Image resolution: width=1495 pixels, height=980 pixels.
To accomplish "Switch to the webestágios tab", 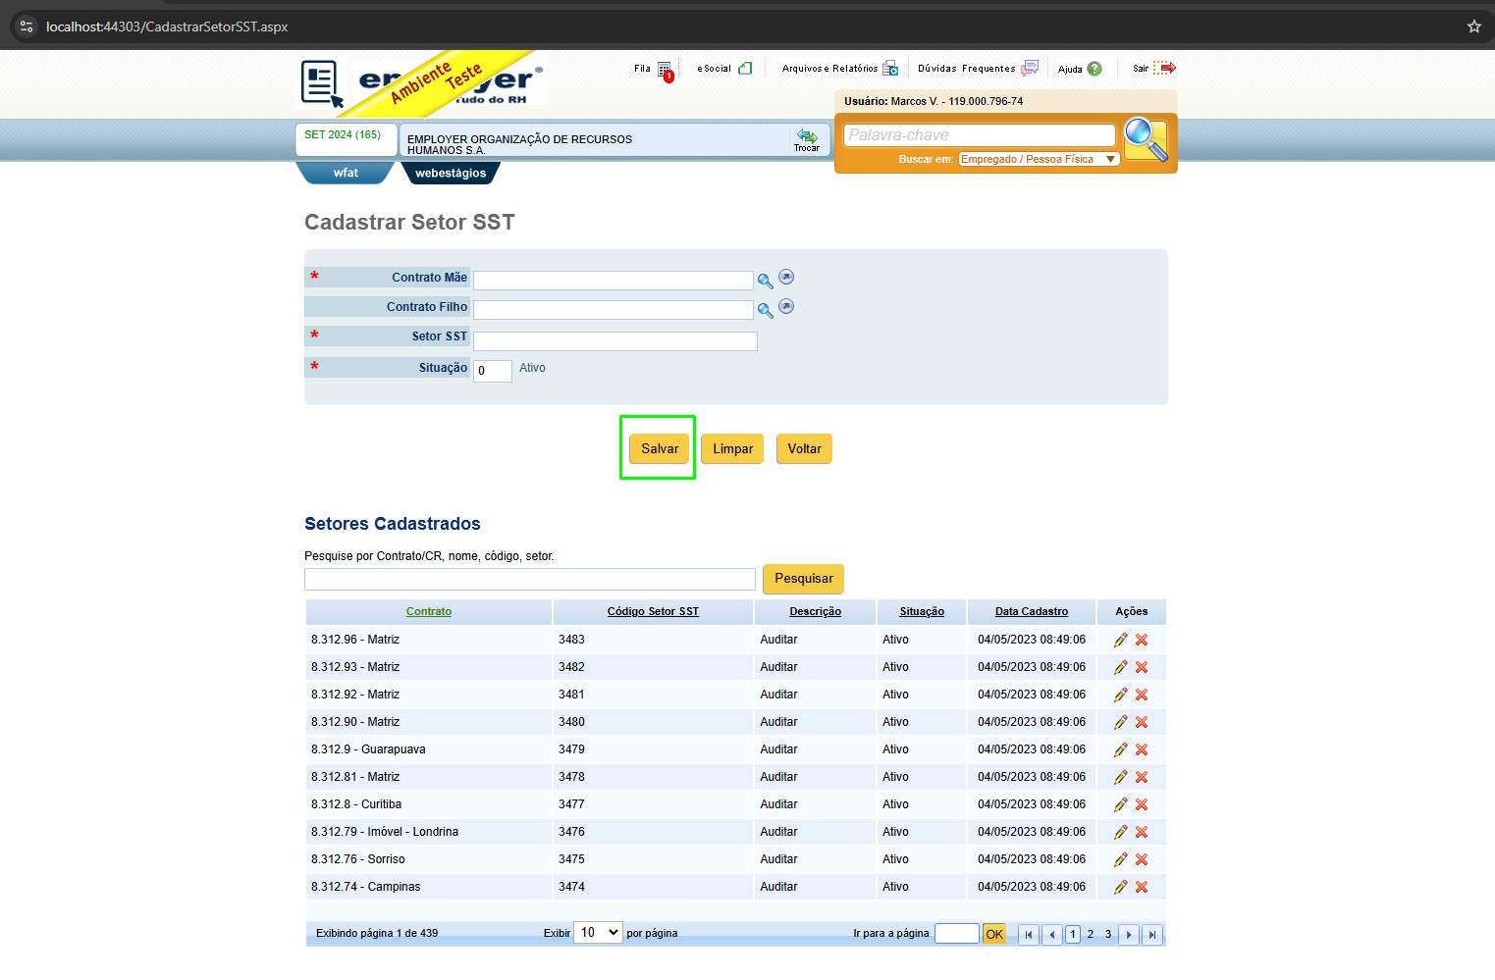I will point(451,173).
